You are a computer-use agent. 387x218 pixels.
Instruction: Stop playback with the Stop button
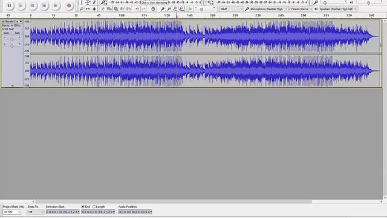tap(32, 5)
